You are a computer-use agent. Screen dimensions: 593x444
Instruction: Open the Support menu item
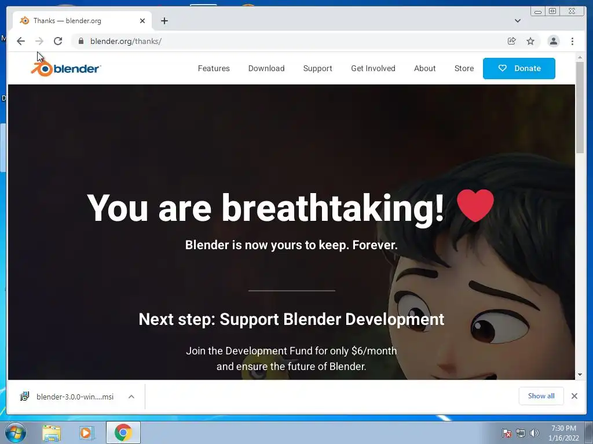click(318, 68)
